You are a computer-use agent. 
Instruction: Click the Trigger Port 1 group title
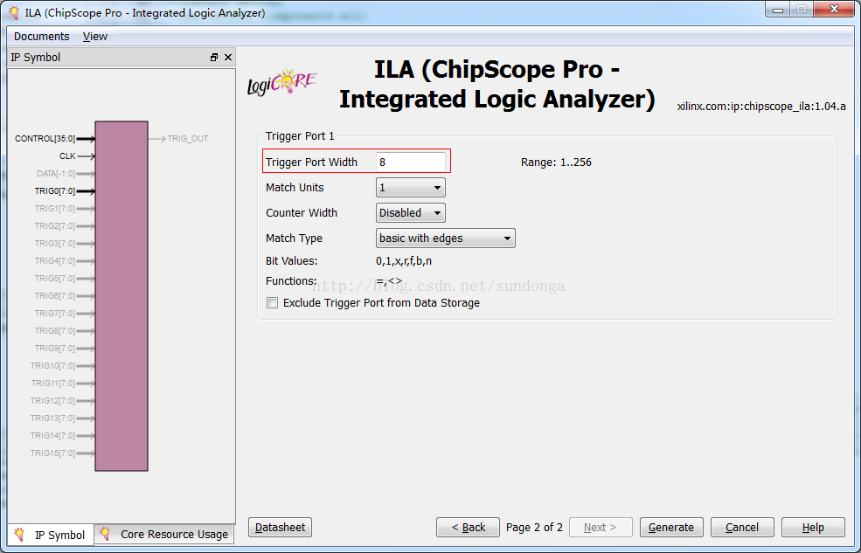(x=300, y=136)
